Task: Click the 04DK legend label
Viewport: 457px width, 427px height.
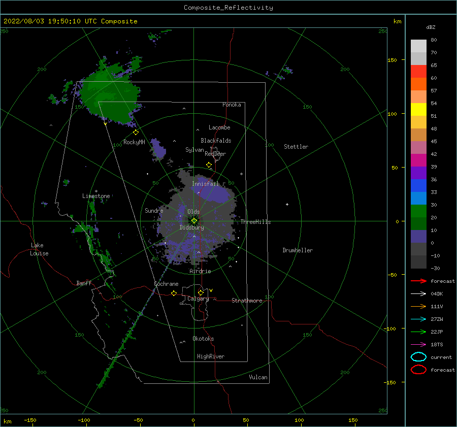Action: 437,294
